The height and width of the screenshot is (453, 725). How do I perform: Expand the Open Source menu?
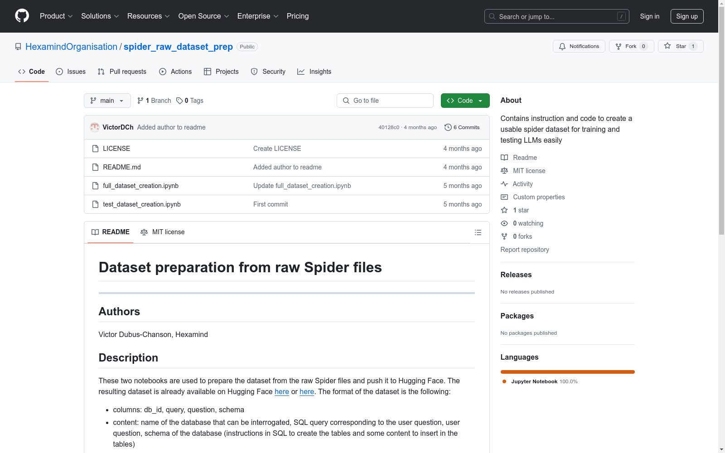(204, 16)
